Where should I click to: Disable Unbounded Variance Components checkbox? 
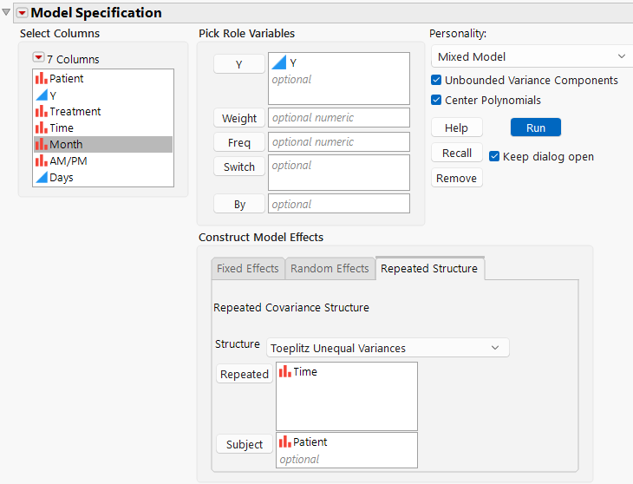coord(437,80)
